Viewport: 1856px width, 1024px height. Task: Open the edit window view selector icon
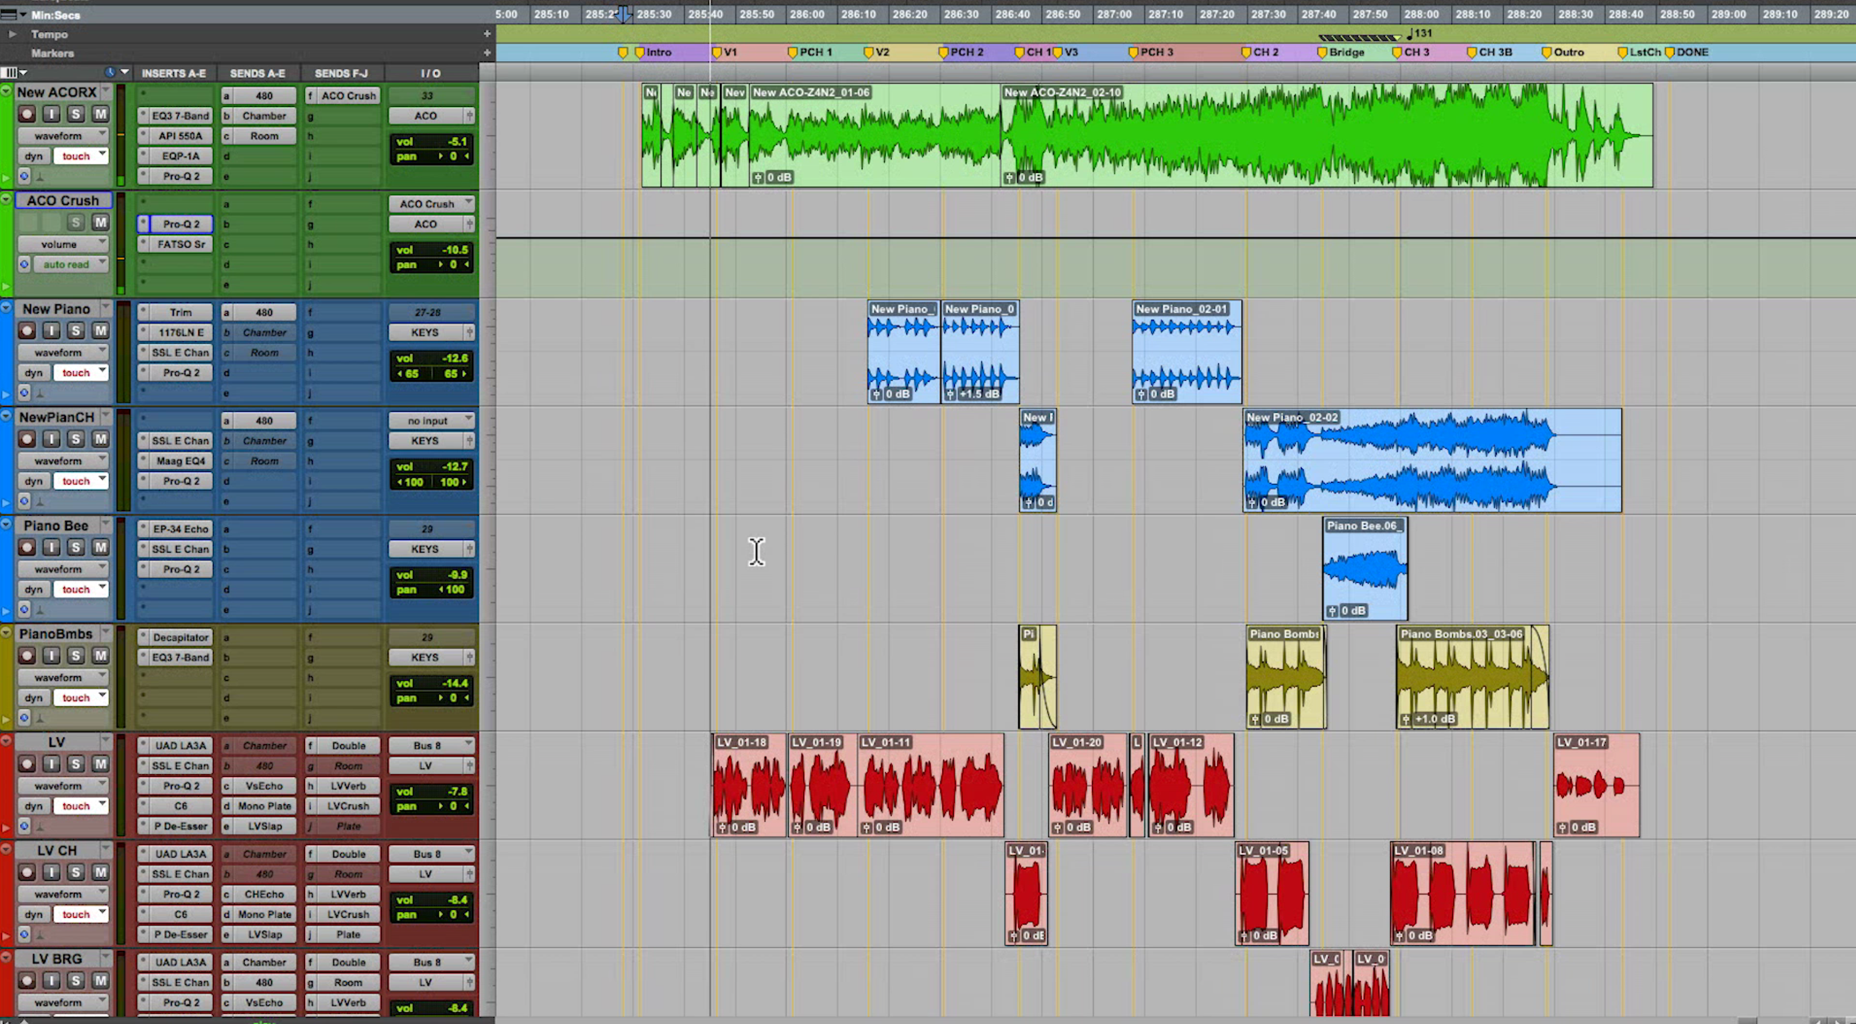pyautogui.click(x=14, y=73)
